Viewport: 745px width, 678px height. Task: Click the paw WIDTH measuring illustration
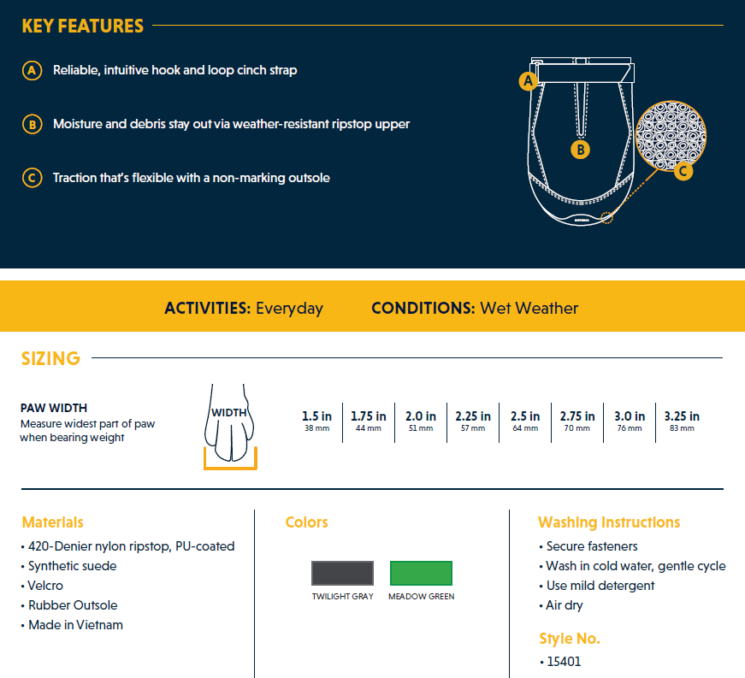coord(230,427)
